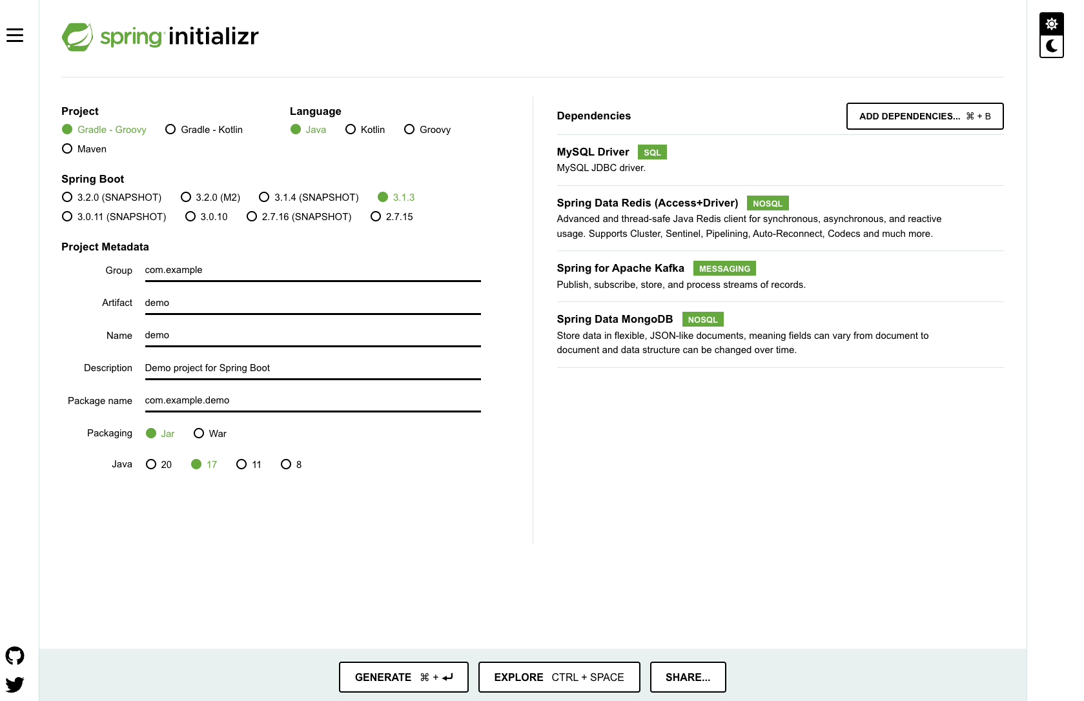Select Spring Boot 3.1.3 version
The height and width of the screenshot is (701, 1084).
click(396, 198)
